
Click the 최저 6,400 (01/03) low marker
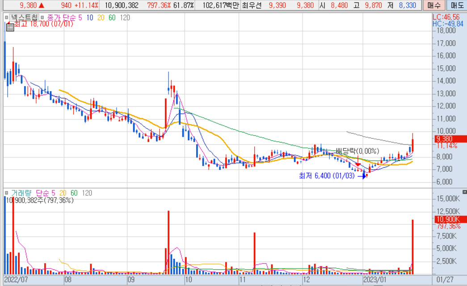pos(327,176)
